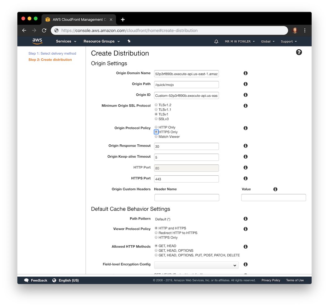This screenshot has height=307, width=329.
Task: Open Terms of Use link
Action: point(295,280)
